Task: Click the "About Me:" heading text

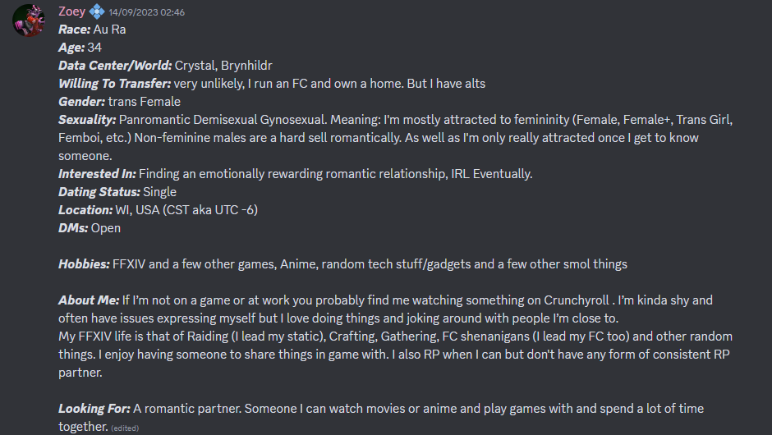Action: [x=88, y=300]
